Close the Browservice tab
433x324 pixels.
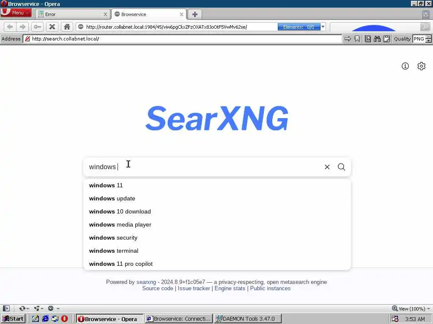point(181,14)
